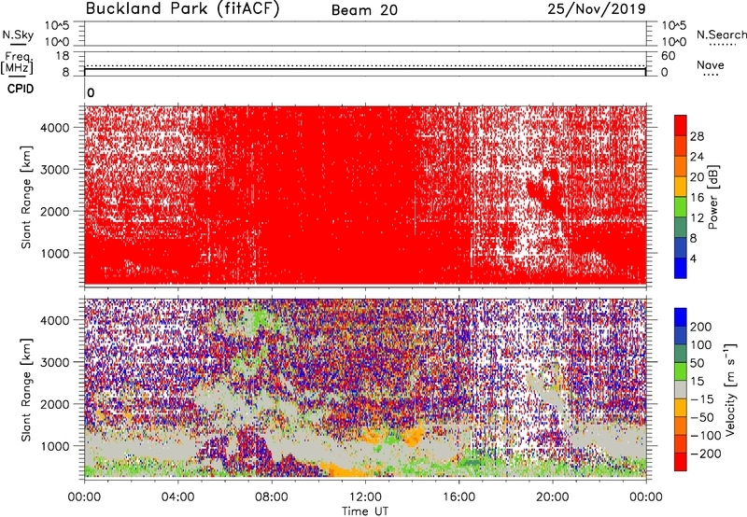Click the Nave legend label
Screen dimensions: 747x517
(711, 64)
